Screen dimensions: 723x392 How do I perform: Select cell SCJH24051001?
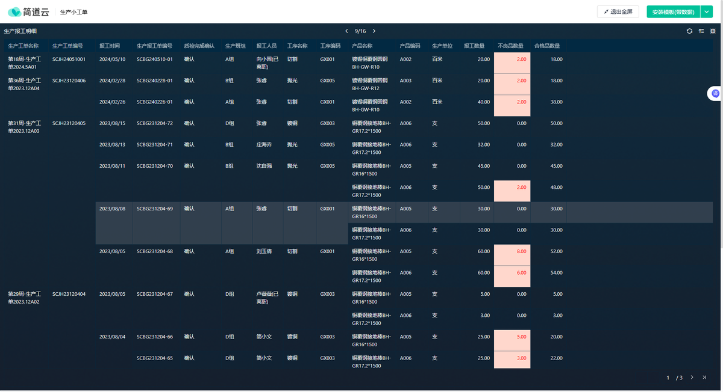[69, 59]
